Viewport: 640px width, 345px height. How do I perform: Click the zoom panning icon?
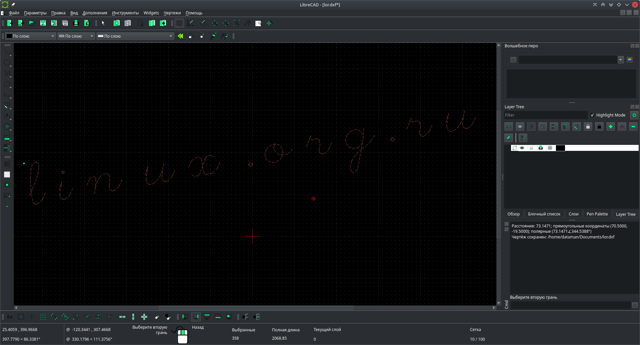(270, 23)
